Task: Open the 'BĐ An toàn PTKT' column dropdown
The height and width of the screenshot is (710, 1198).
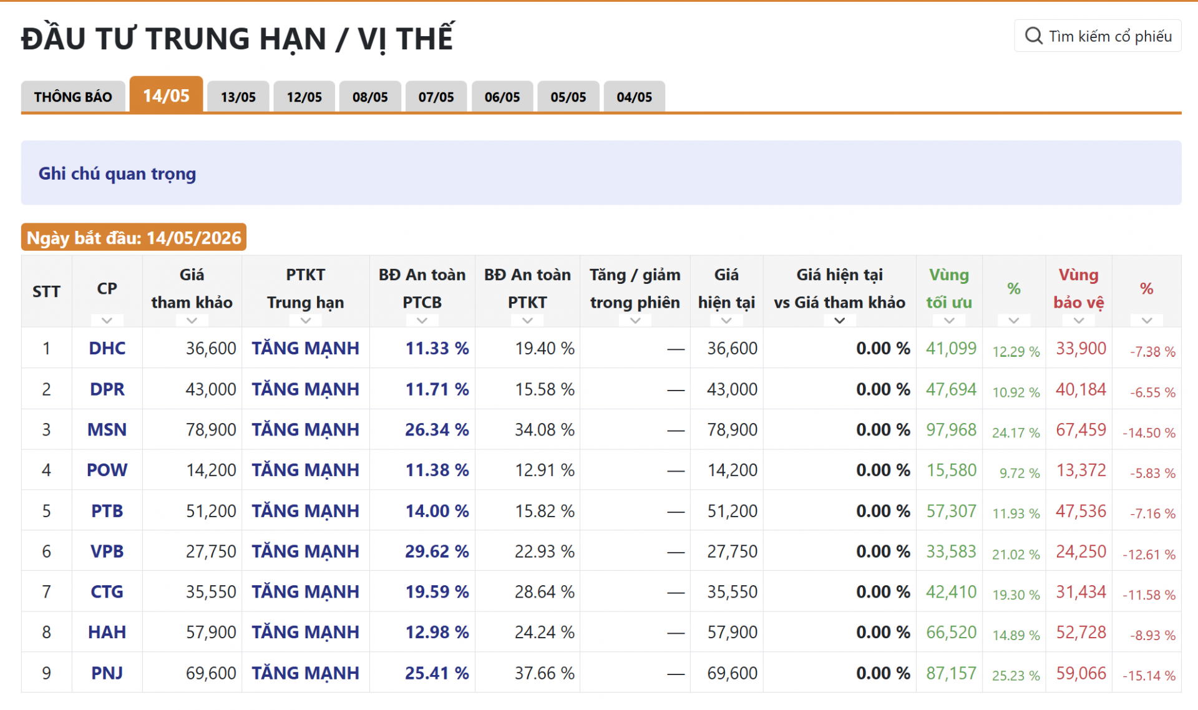Action: coord(527,321)
